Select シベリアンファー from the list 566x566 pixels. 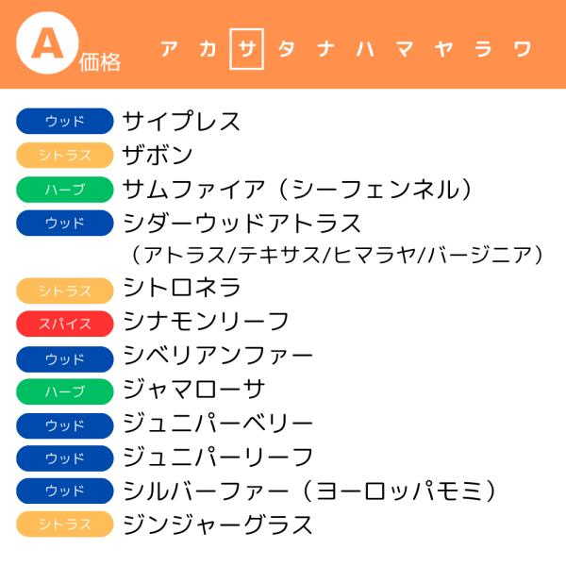pyautogui.click(x=218, y=357)
